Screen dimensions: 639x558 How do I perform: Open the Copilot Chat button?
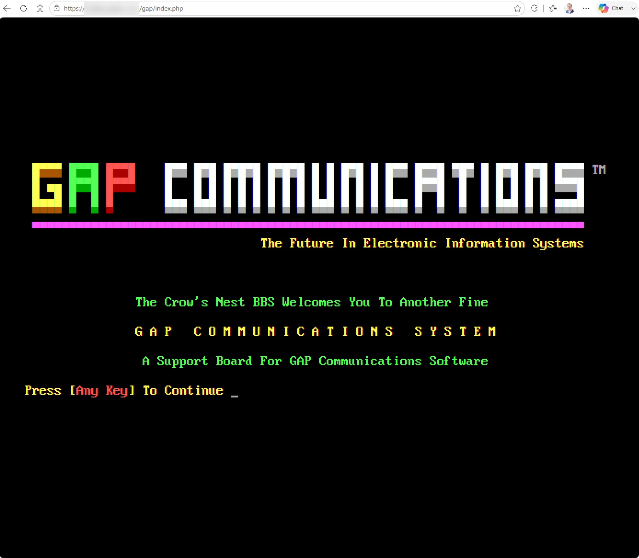tap(611, 8)
